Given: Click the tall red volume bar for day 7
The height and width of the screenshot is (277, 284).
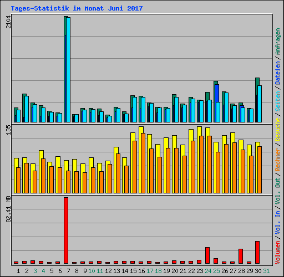Looking at the screenshot, I should coord(66,230).
